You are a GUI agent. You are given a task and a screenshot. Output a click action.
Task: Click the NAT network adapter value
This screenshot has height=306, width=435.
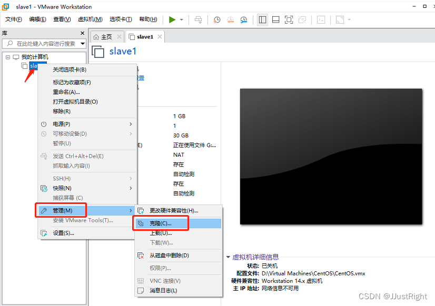pyautogui.click(x=179, y=155)
